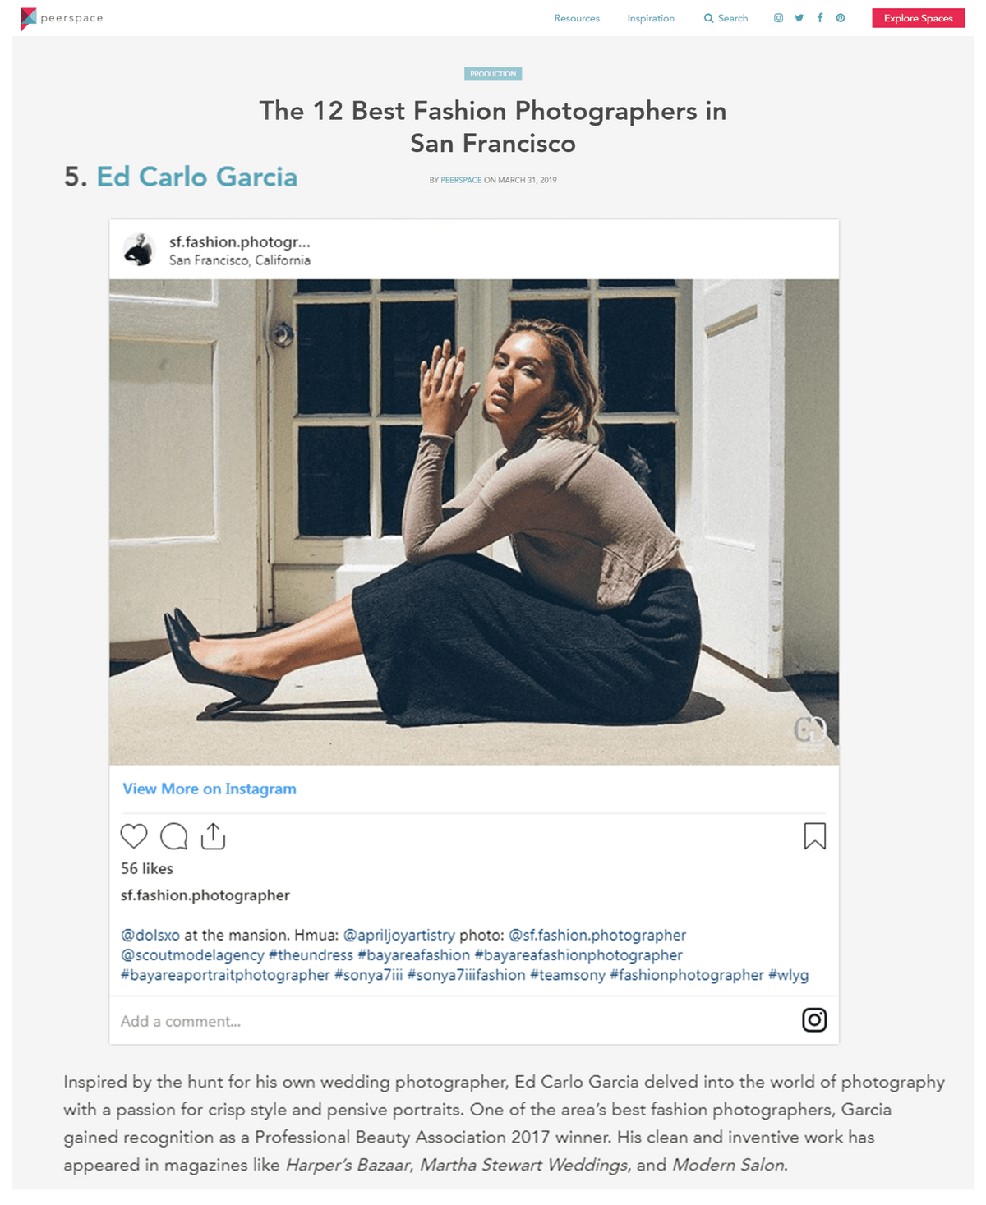
Task: Open the Ed Carlo Garcia heading link
Action: pyautogui.click(x=197, y=177)
